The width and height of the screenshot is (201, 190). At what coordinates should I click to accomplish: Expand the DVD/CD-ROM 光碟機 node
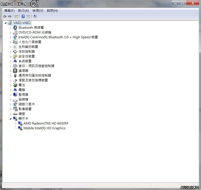coord(11,33)
